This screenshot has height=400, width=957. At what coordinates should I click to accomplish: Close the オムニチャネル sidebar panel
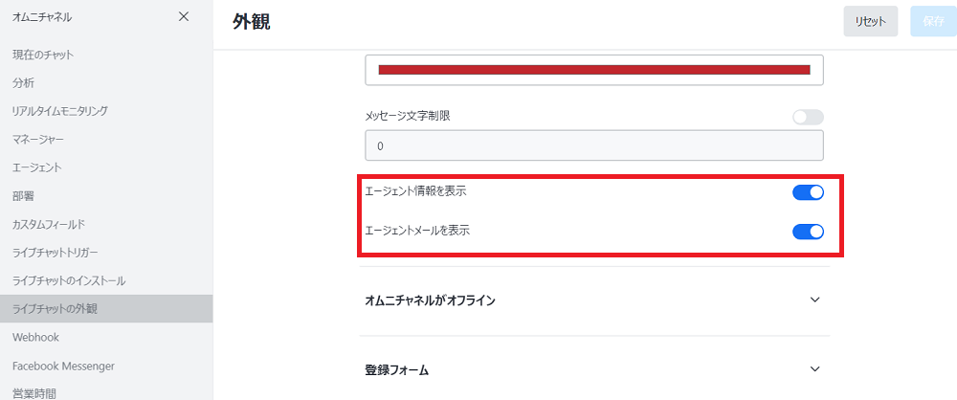184,16
